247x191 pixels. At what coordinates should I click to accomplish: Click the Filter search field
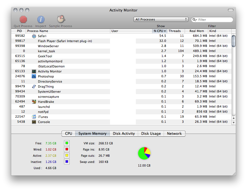212,20
